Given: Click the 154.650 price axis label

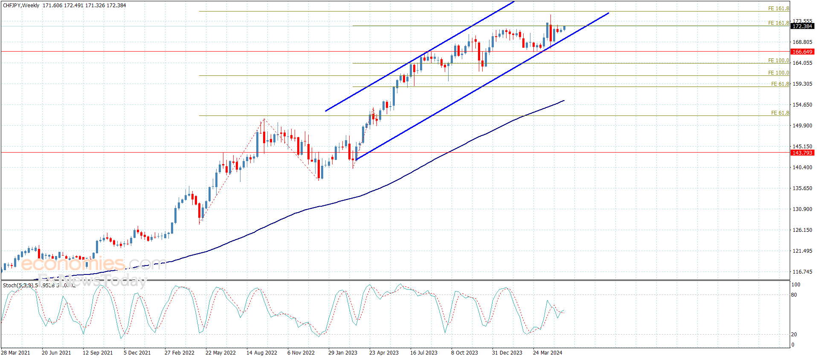Looking at the screenshot, I should (802, 105).
